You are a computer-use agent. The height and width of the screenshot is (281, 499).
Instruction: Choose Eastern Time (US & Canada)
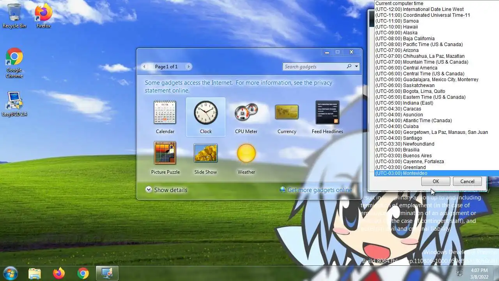point(437,97)
